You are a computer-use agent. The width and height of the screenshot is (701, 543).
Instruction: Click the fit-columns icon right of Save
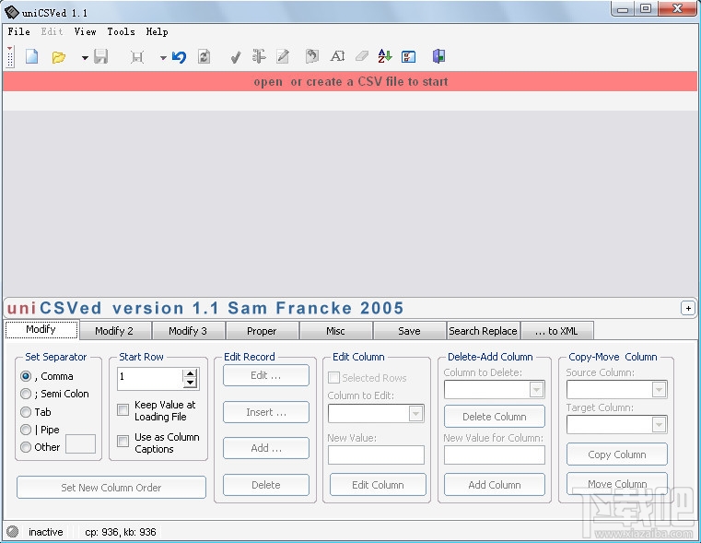pos(137,57)
